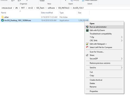
Task: Choose Select Left File for Compare
Action: (104, 47)
